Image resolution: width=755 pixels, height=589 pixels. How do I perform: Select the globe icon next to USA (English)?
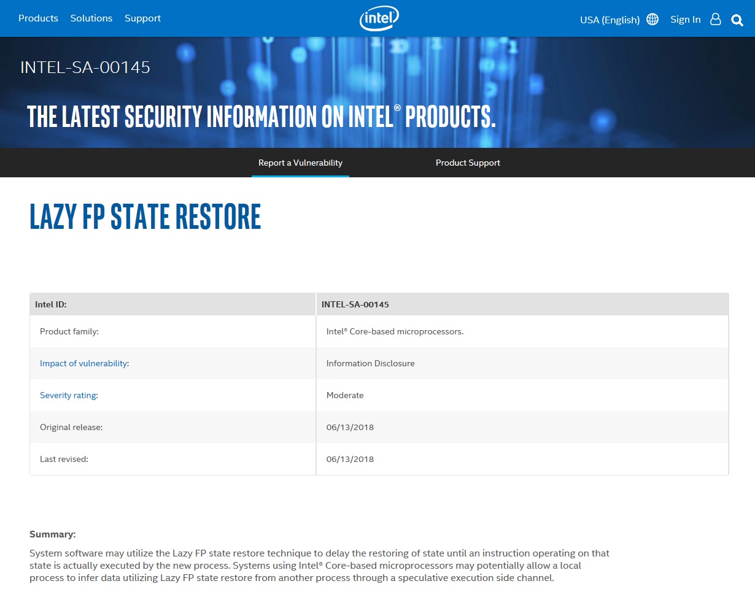tap(652, 19)
